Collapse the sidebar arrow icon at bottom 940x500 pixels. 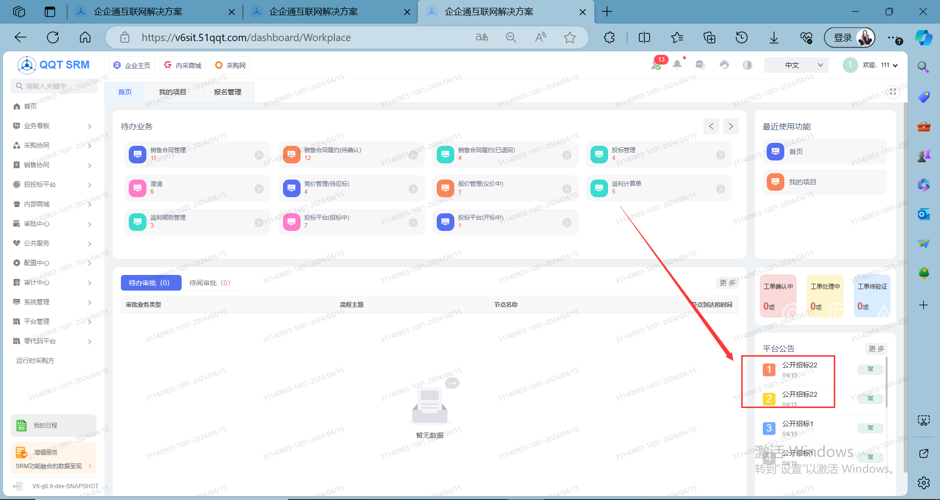18,486
